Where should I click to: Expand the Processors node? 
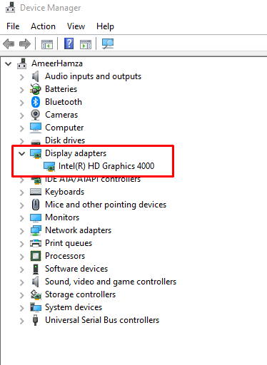click(x=22, y=257)
